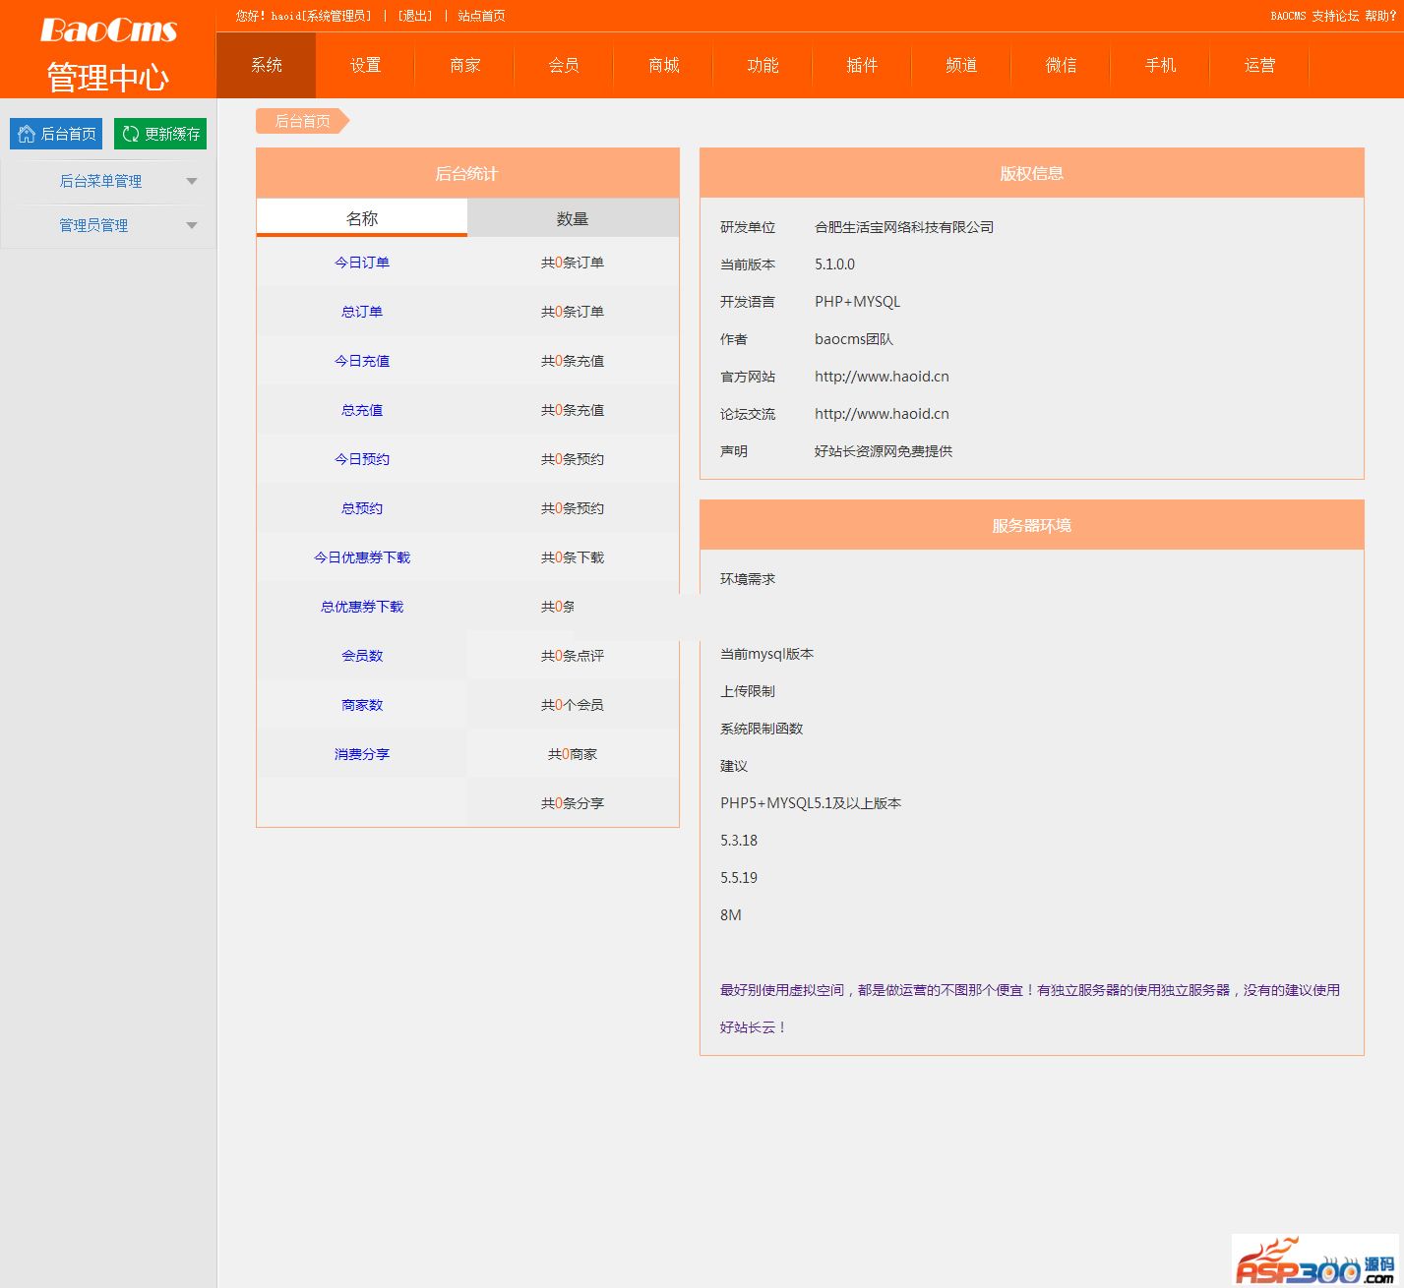
Task: Click the 后台首页 breadcrumb tag
Action: pyautogui.click(x=301, y=121)
